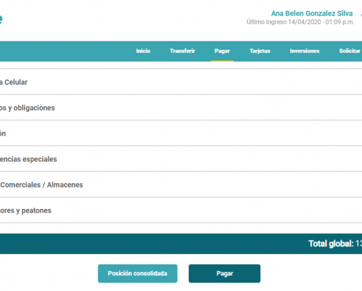Go to the Inicio menu item
Screen dimensions: 362x291
point(143,51)
